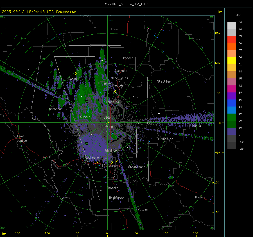The width and height of the screenshot is (253, 237).
Task: Click the legend value 42
Action: [x=240, y=86]
